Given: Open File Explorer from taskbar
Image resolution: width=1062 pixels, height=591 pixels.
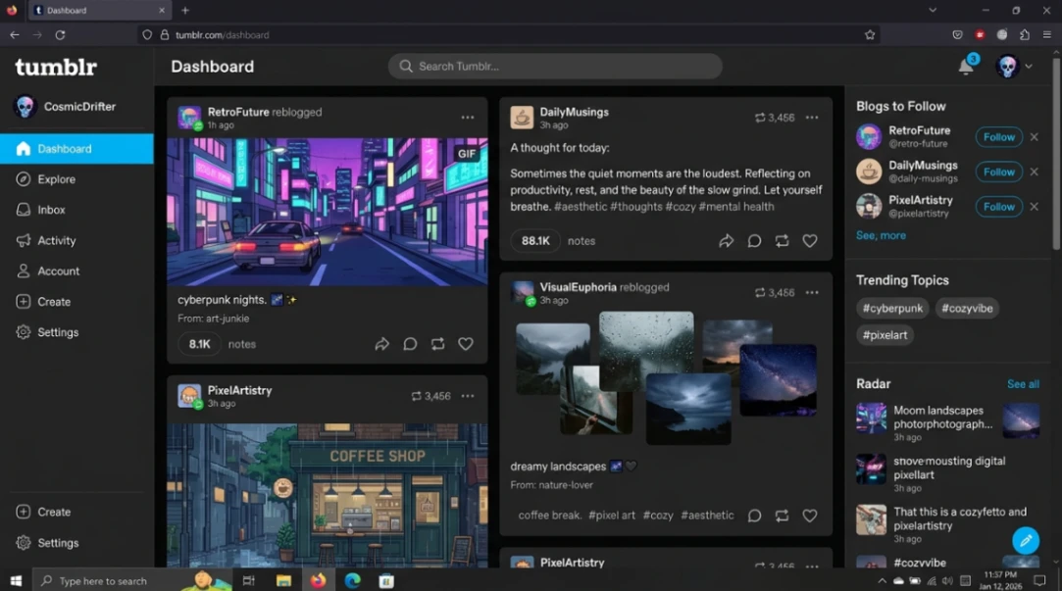Looking at the screenshot, I should (x=283, y=580).
